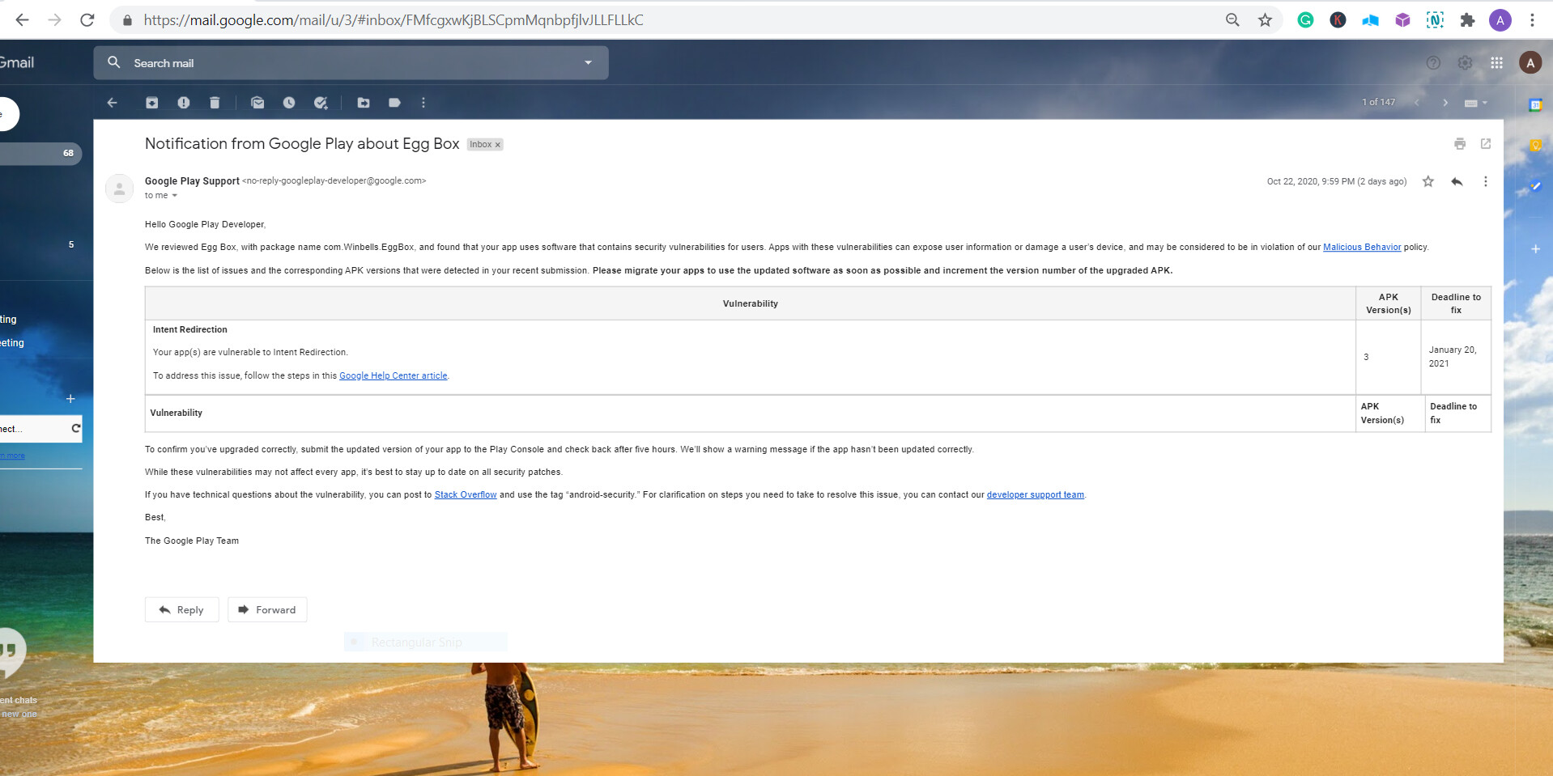Open Chrome profile avatar A
This screenshot has height=776, width=1553.
1500,20
